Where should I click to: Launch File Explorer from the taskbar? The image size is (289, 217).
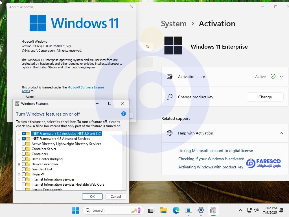tap(163, 210)
